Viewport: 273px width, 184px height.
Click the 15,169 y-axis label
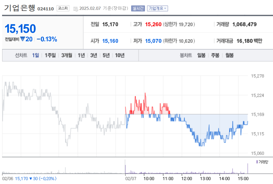257,114
